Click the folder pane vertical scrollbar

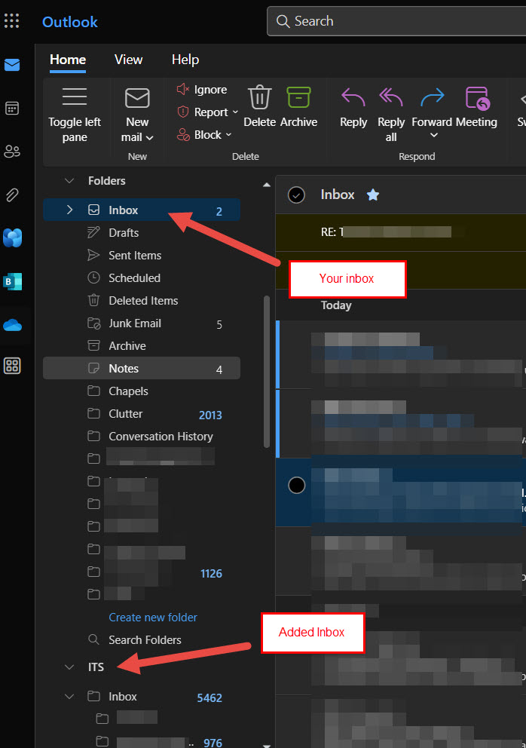[x=267, y=372]
